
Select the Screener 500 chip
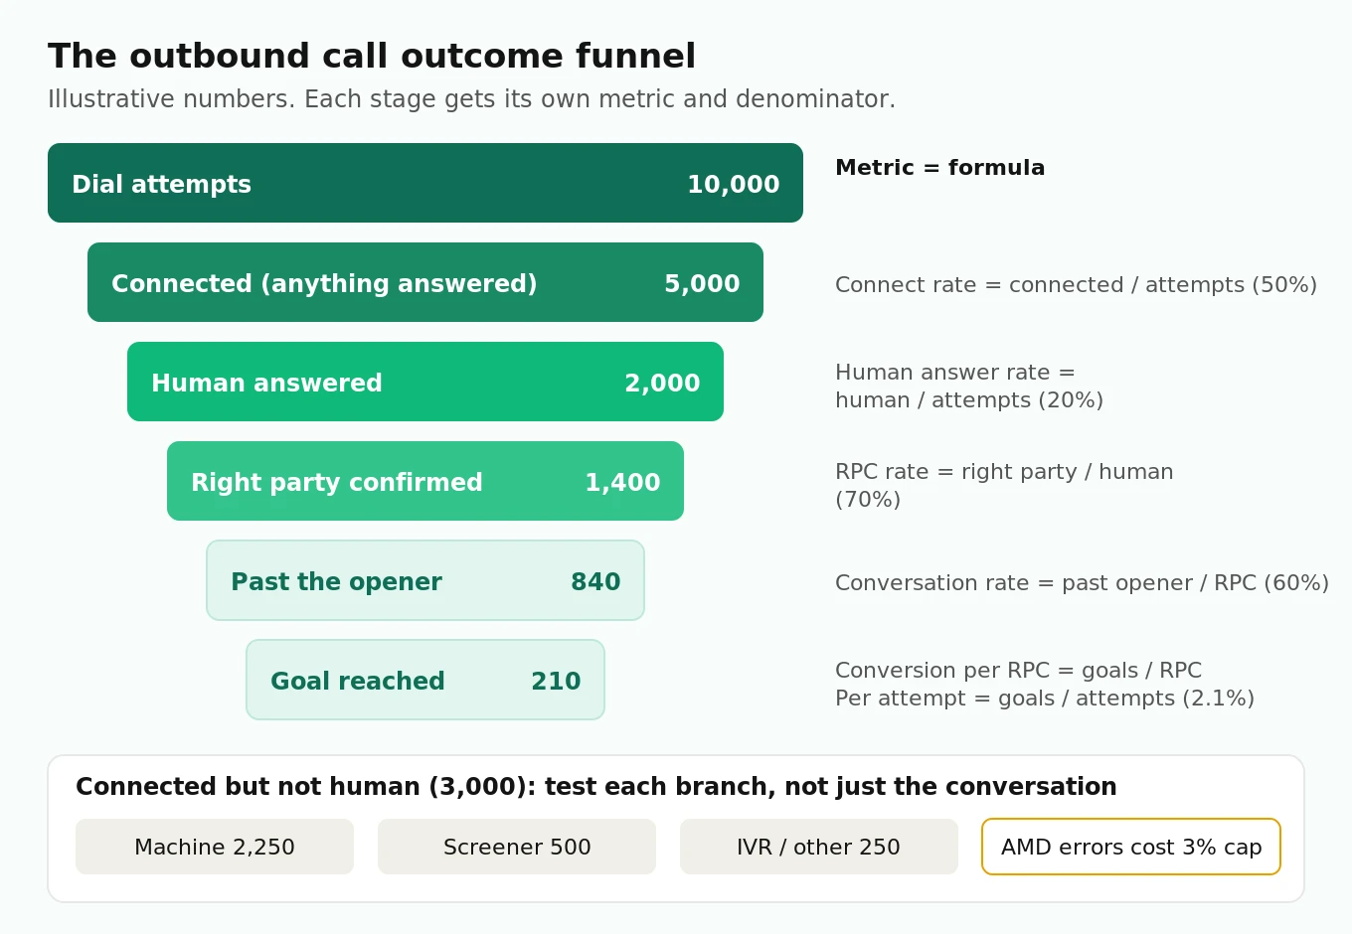pos(517,847)
